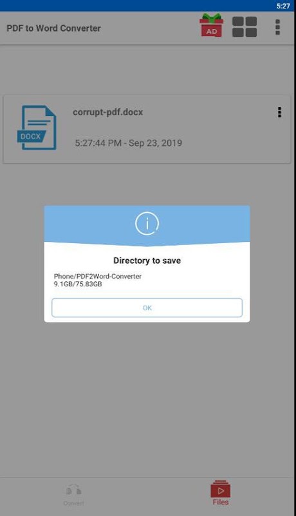Tap the red gift AD icon

pyautogui.click(x=211, y=25)
